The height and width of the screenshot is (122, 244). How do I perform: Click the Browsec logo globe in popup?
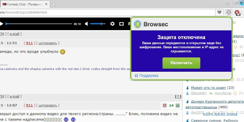[x=137, y=24]
